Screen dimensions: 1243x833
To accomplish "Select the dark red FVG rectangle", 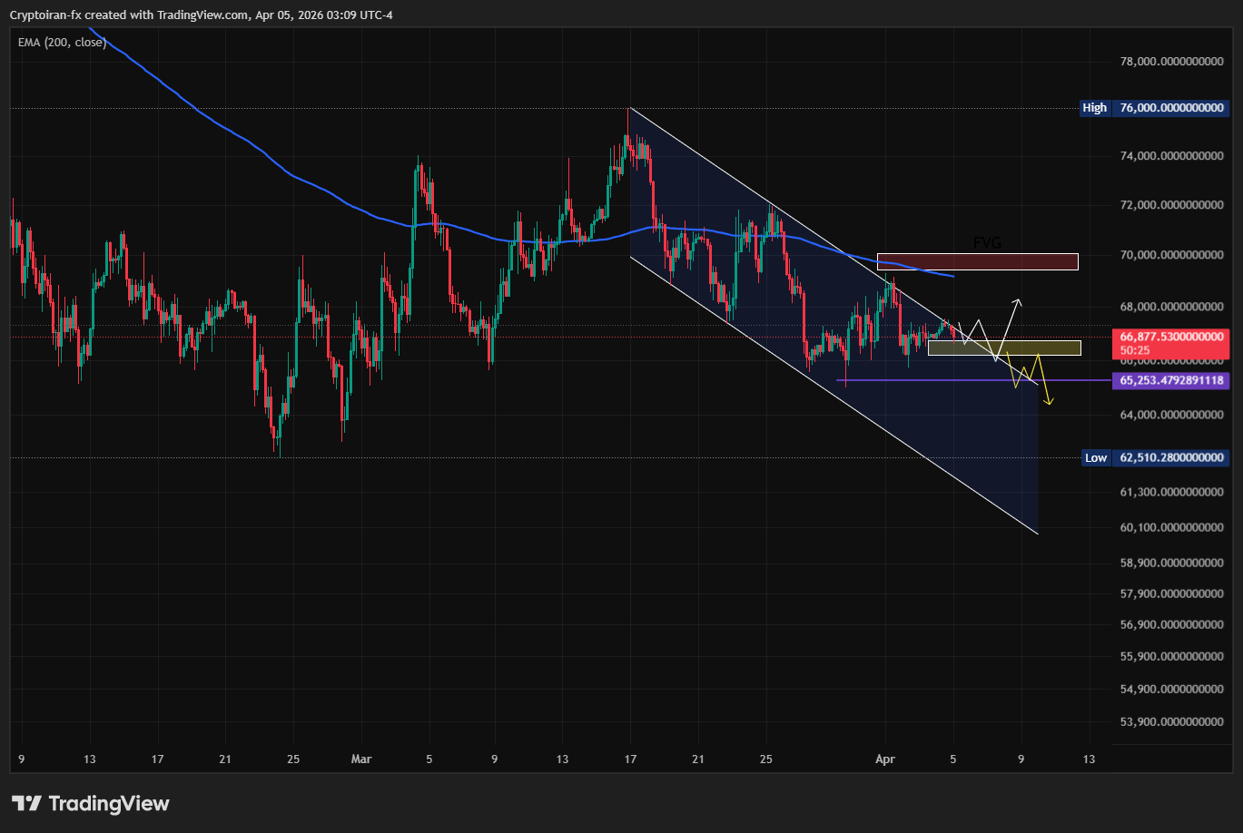I will pos(977,261).
